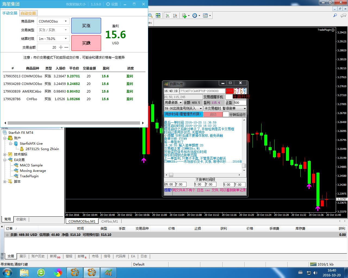The image size is (348, 278).
Task: Select order row 179935013 COMMODbo
Action: point(74,76)
